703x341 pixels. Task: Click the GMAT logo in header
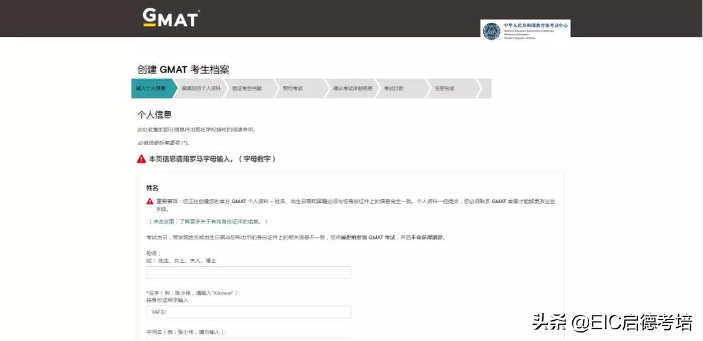click(171, 18)
